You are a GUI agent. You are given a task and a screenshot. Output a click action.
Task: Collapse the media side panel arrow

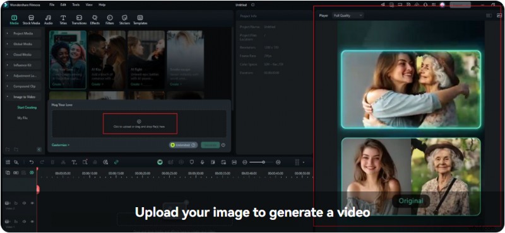(39, 149)
